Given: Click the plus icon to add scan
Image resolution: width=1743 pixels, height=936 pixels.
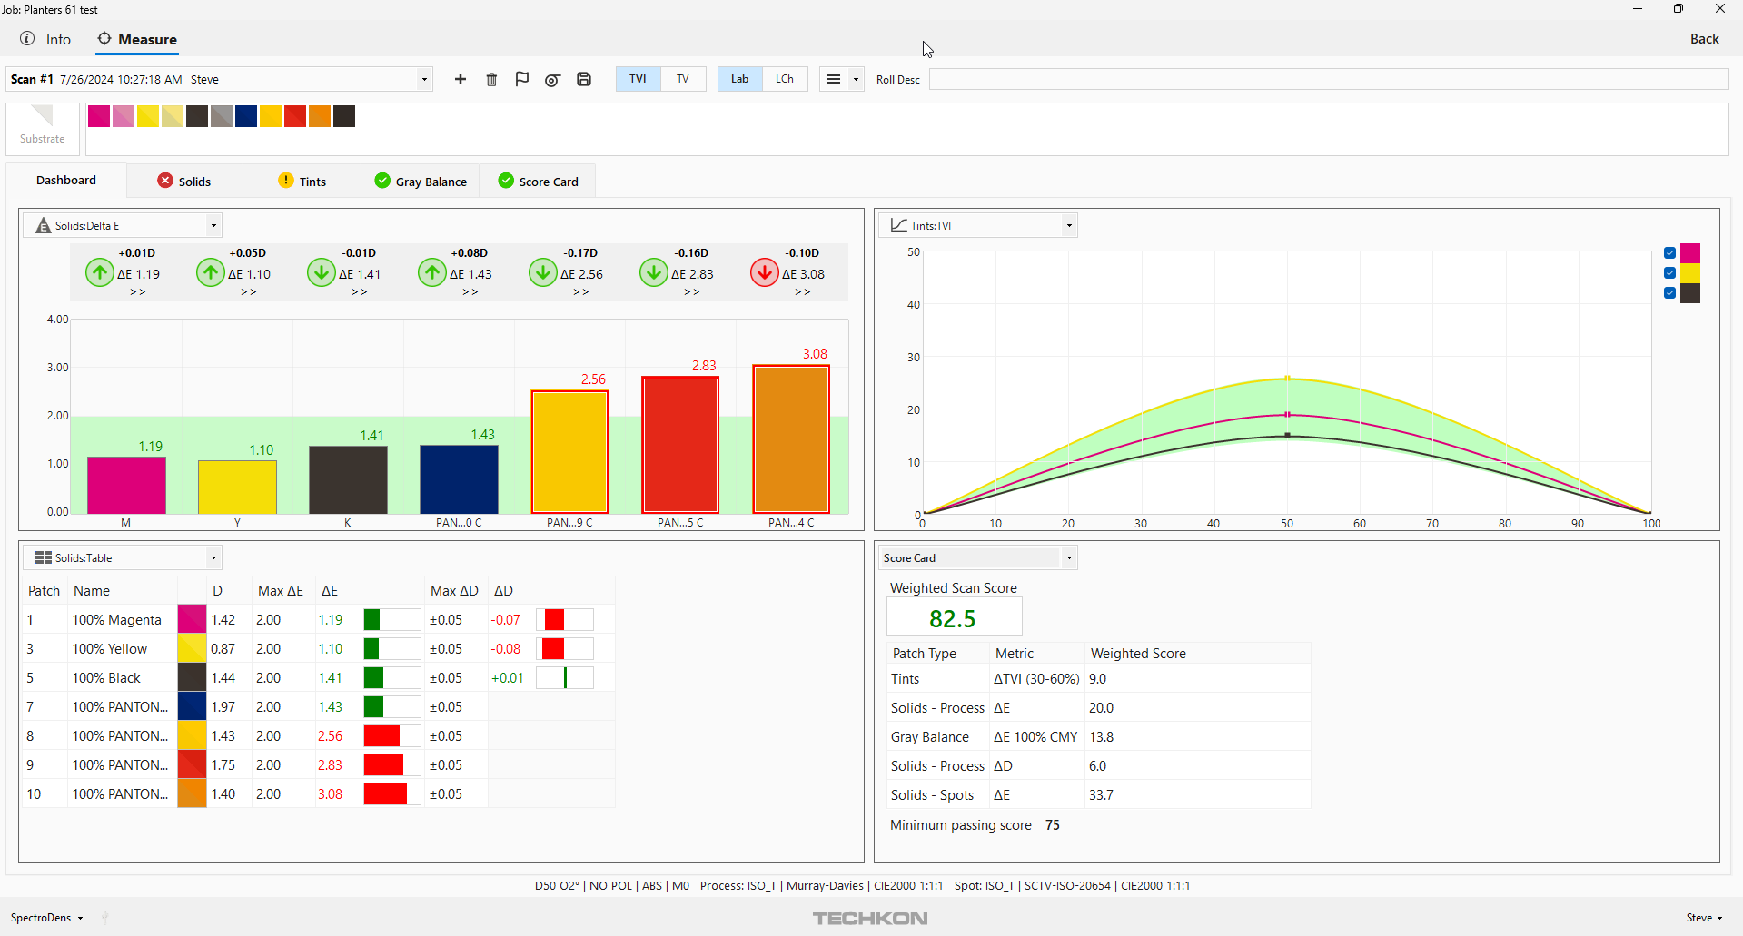Looking at the screenshot, I should point(461,80).
